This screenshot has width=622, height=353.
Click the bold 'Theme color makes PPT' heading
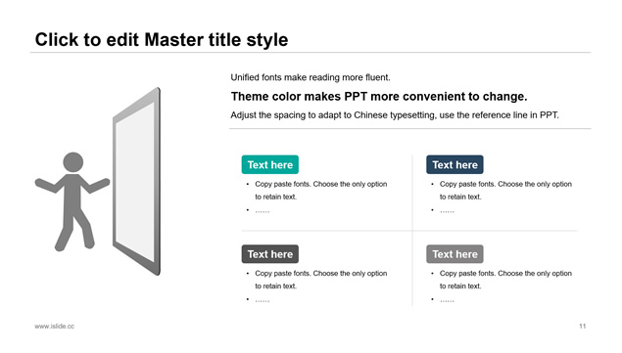pos(379,96)
